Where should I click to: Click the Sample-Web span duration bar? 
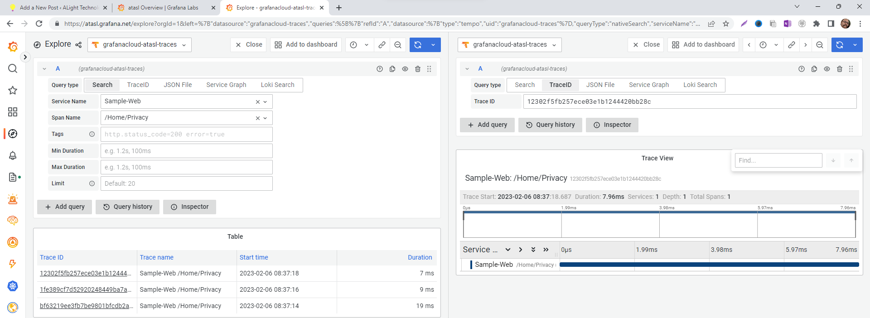709,265
